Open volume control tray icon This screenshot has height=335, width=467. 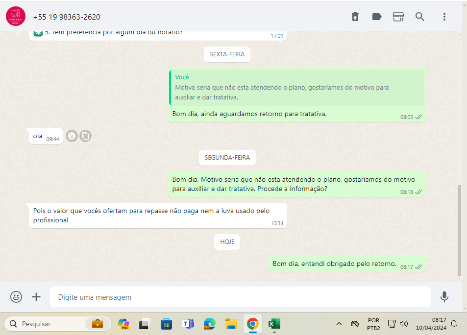pos(404,324)
